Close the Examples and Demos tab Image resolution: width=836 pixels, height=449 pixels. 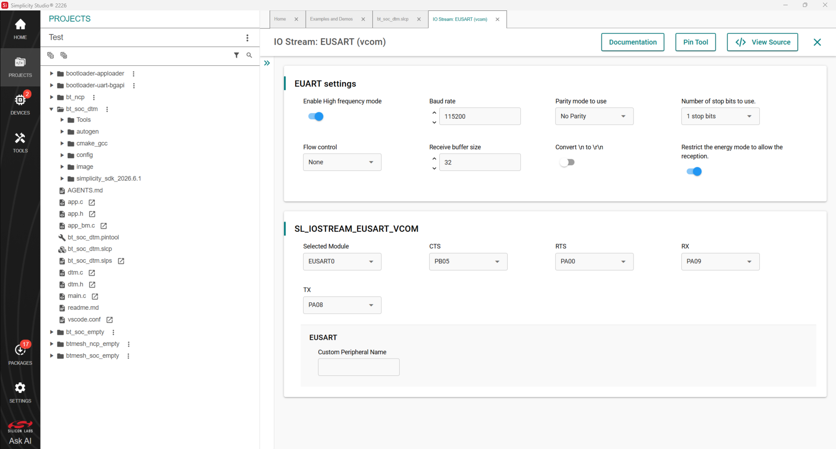coord(363,19)
